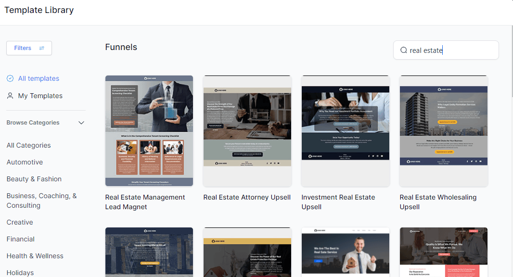This screenshot has height=277, width=513.
Task: Select the Financial category
Action: click(20, 239)
